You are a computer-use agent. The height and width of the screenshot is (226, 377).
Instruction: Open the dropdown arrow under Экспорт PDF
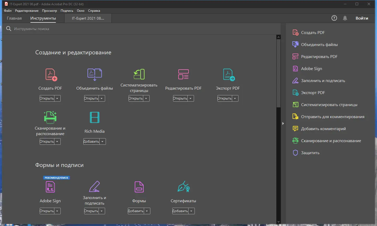click(235, 98)
